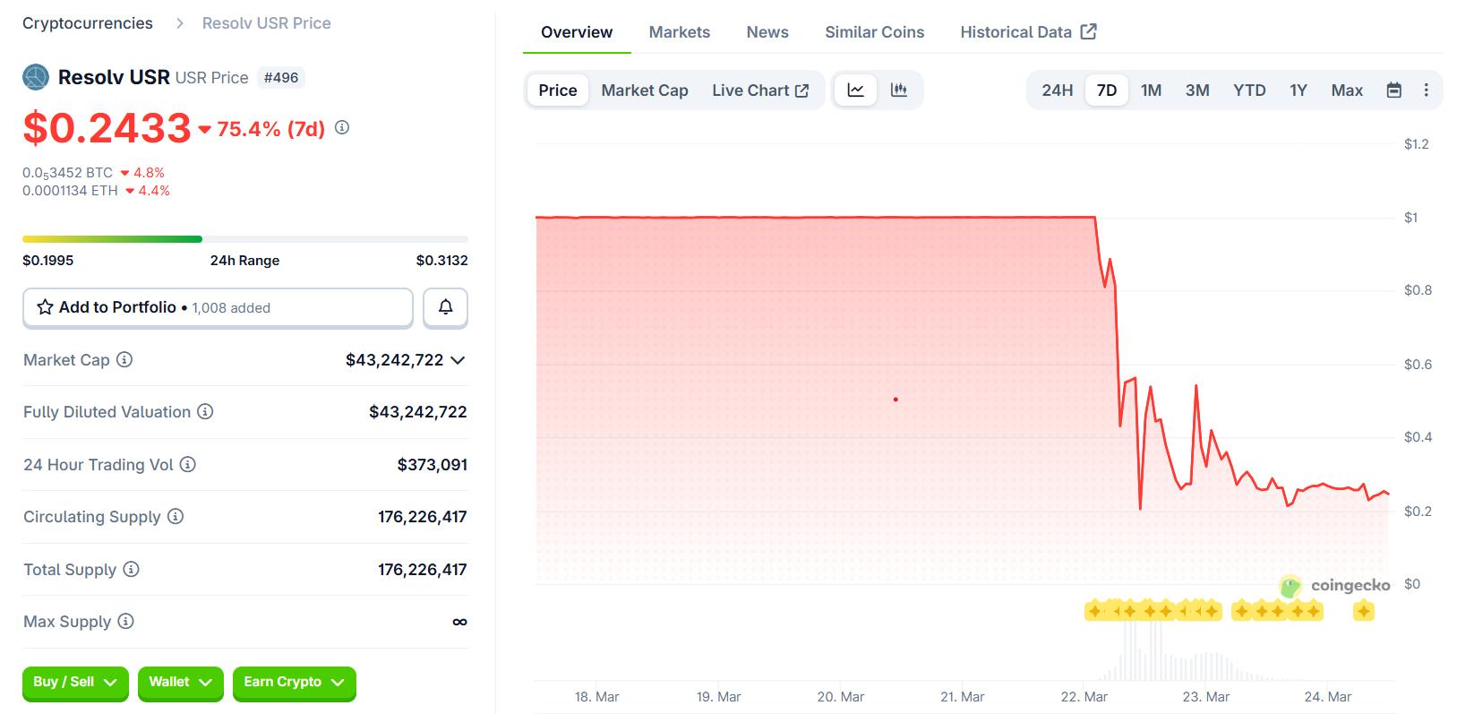Click the Market Cap info icon
The height and width of the screenshot is (714, 1457).
click(x=124, y=359)
